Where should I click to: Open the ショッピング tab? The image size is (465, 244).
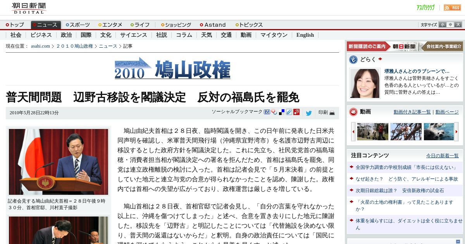(x=176, y=25)
